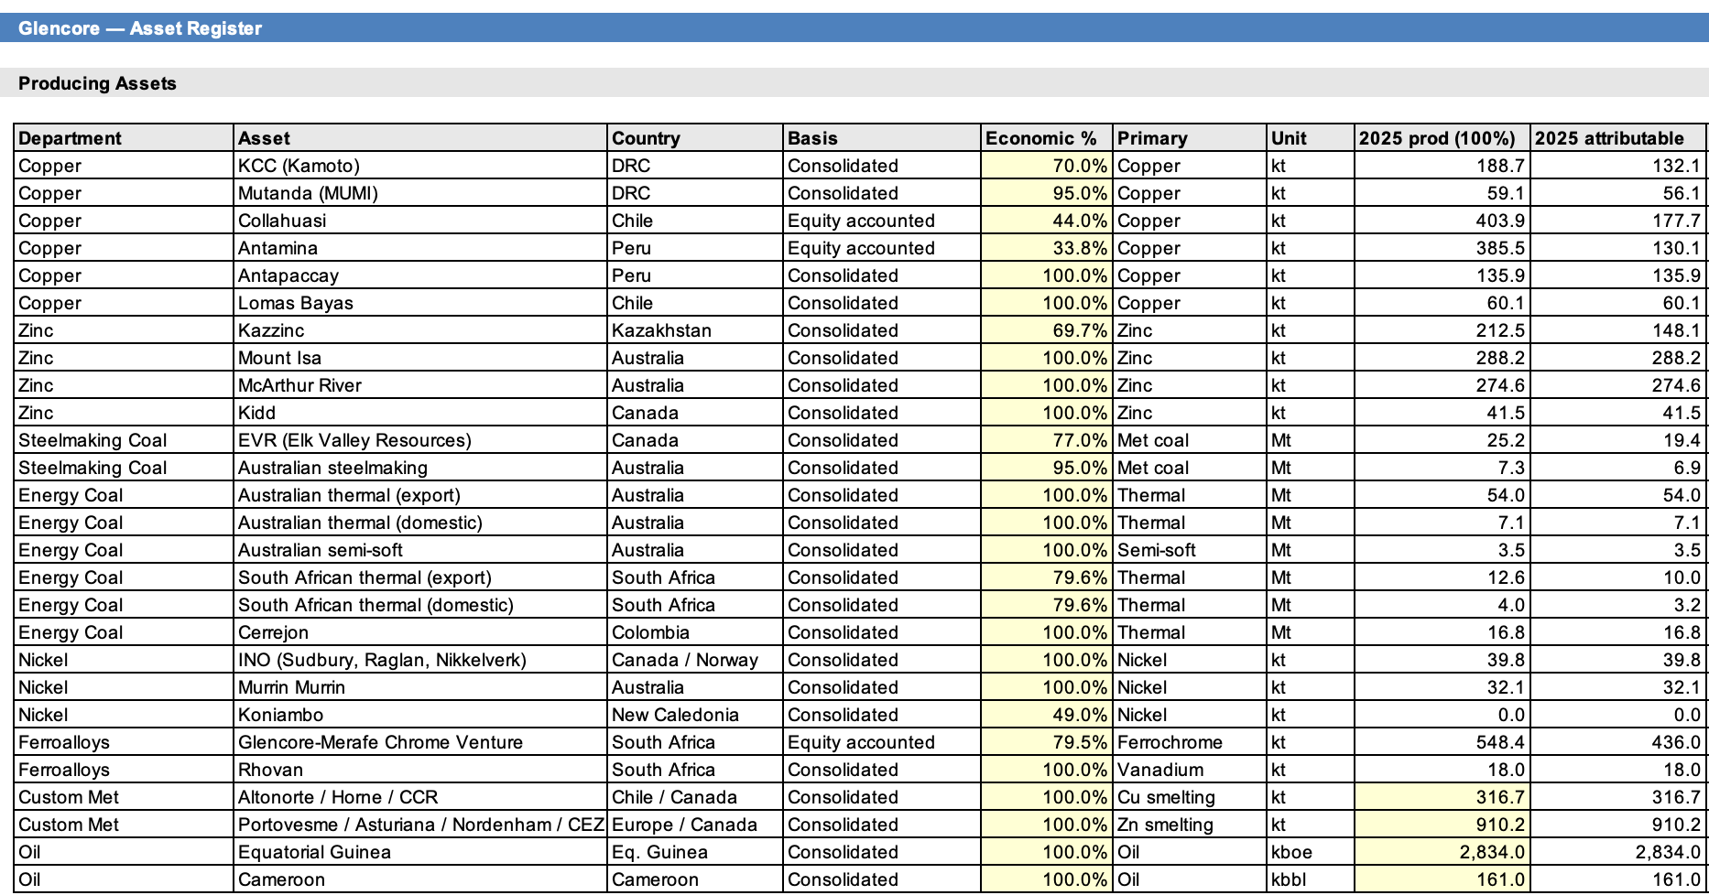Screen dimensions: 1709x895
Task: Click the 77.0% Economic % cell
Action: (1047, 440)
